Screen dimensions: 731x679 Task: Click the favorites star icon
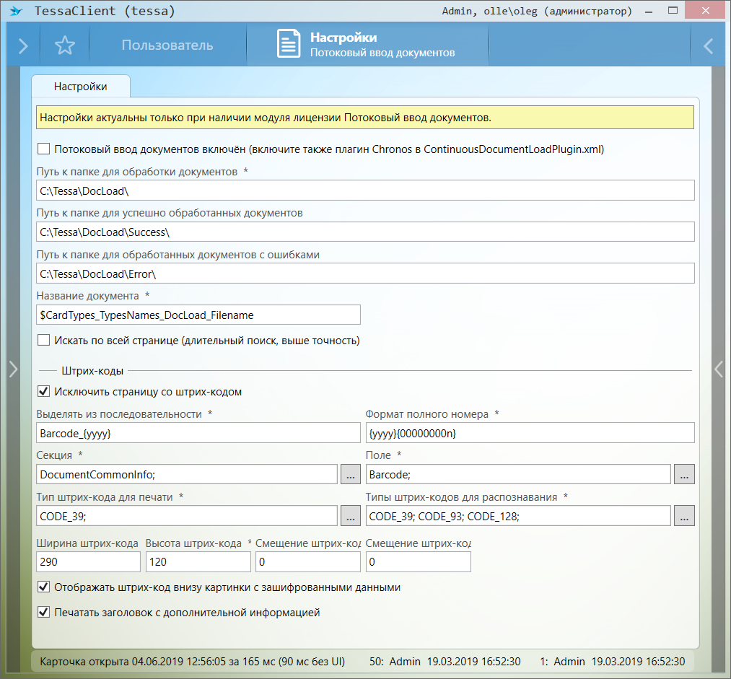(x=65, y=45)
